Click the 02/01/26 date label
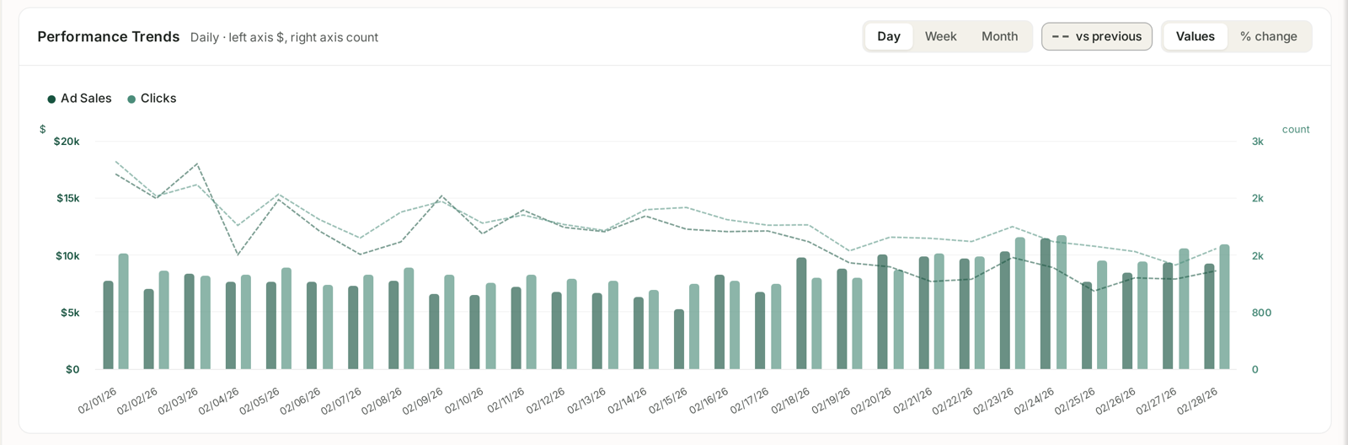The width and height of the screenshot is (1348, 445). pyautogui.click(x=98, y=400)
